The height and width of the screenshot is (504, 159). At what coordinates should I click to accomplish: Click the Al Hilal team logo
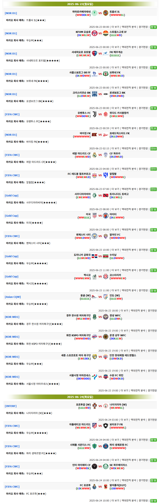[106, 175]
